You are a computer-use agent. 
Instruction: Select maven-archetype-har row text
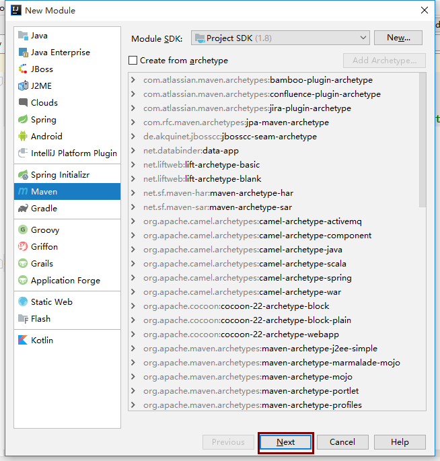click(x=219, y=193)
